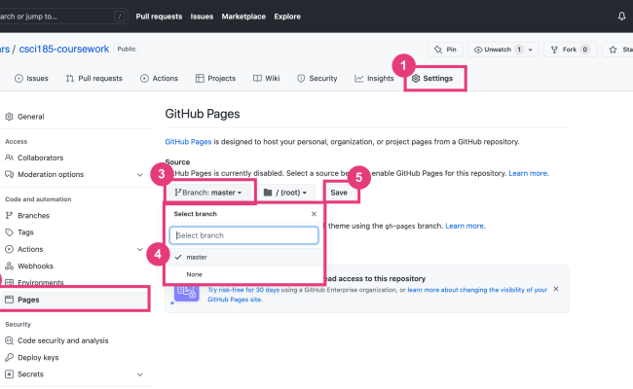Click the Webhooks icon in sidebar
The width and height of the screenshot is (633, 389).
click(9, 266)
